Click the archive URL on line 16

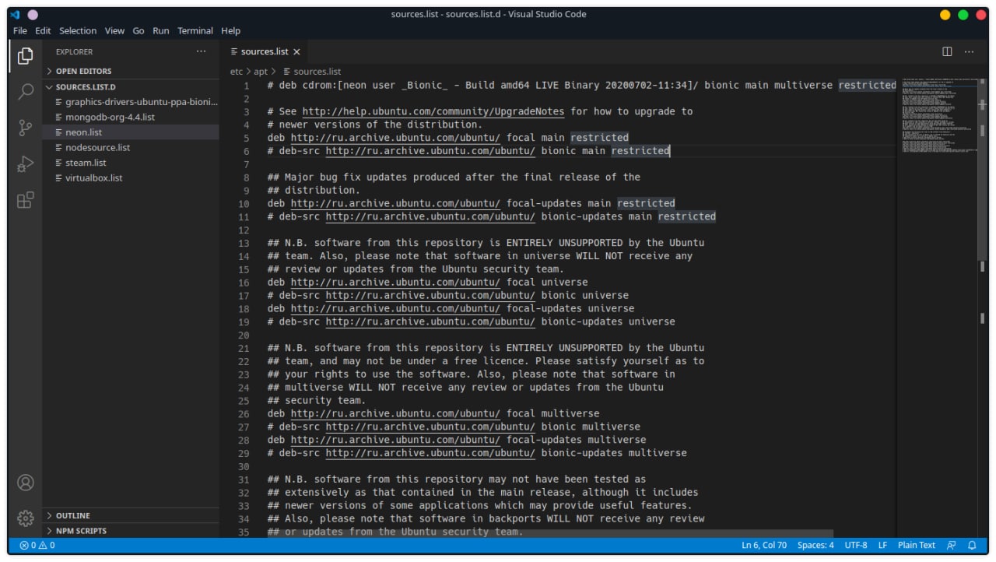395,282
